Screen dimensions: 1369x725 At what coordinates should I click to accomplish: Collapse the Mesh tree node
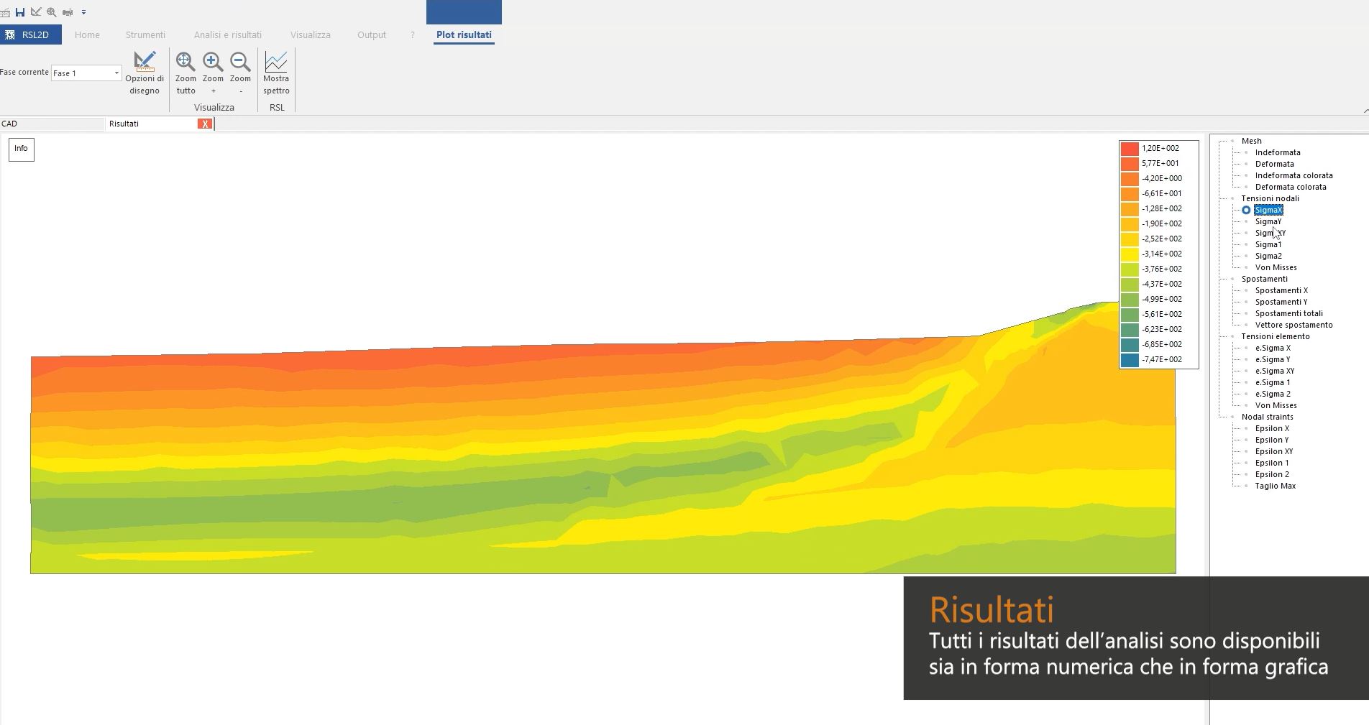[x=1232, y=141]
